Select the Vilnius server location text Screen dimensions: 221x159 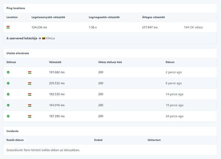(x=50, y=38)
